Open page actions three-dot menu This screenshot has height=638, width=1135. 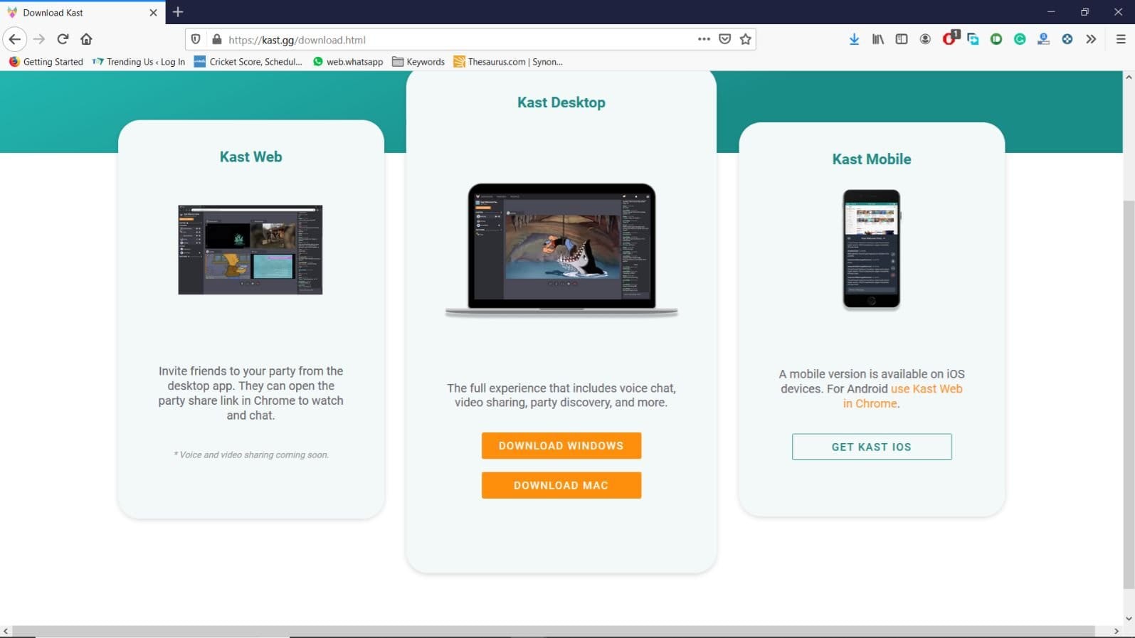pyautogui.click(x=704, y=39)
